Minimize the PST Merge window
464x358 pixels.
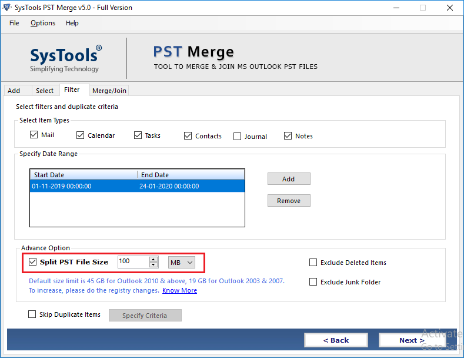[396, 8]
